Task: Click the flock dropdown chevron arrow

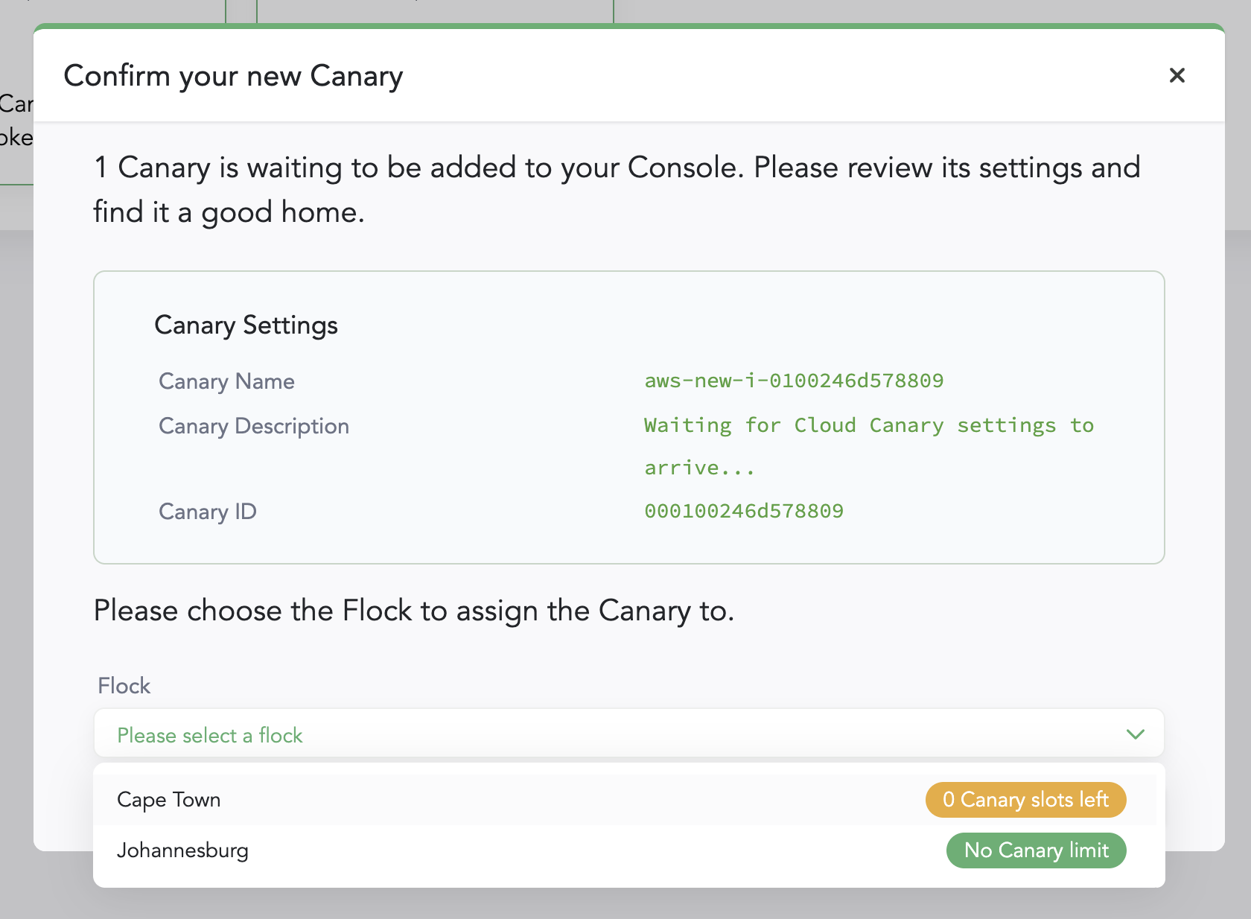Action: click(1135, 734)
